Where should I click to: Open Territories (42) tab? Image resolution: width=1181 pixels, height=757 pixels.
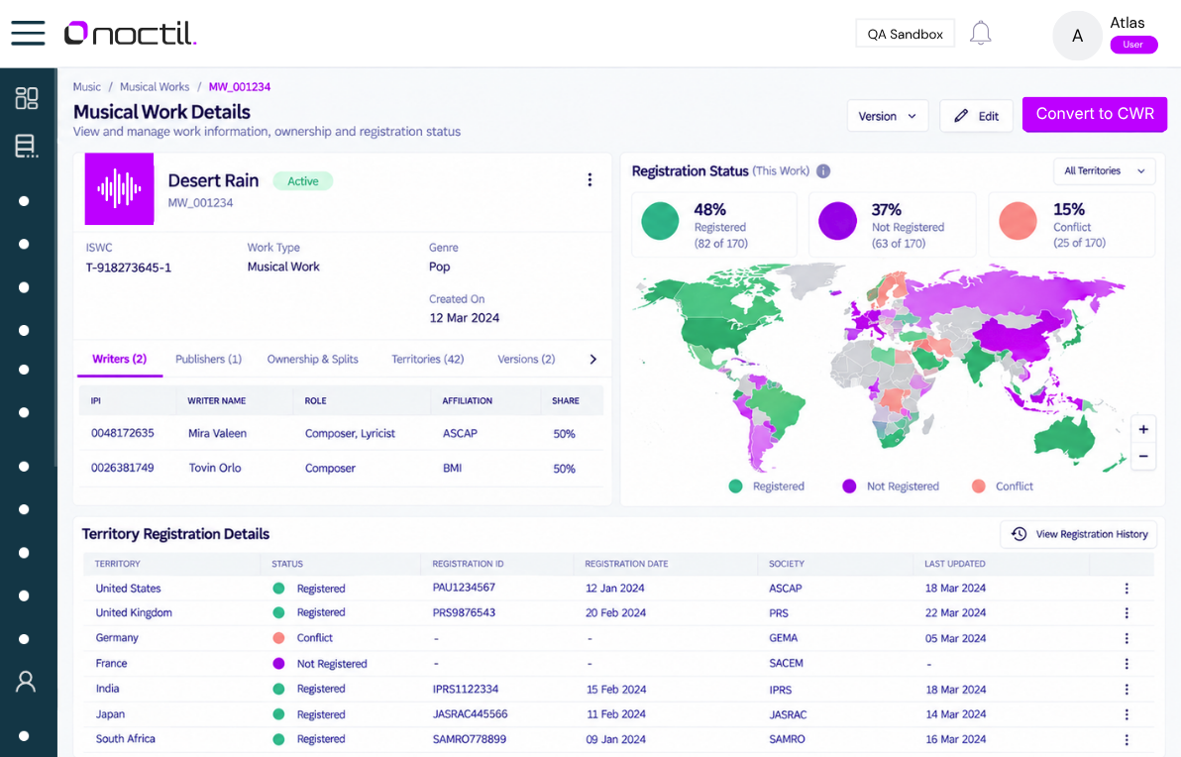[428, 360]
